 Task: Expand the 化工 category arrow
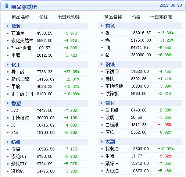click(8, 65)
